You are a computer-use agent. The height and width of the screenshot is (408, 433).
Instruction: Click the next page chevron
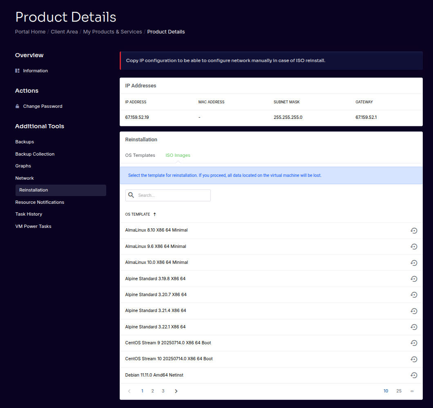[x=176, y=391]
